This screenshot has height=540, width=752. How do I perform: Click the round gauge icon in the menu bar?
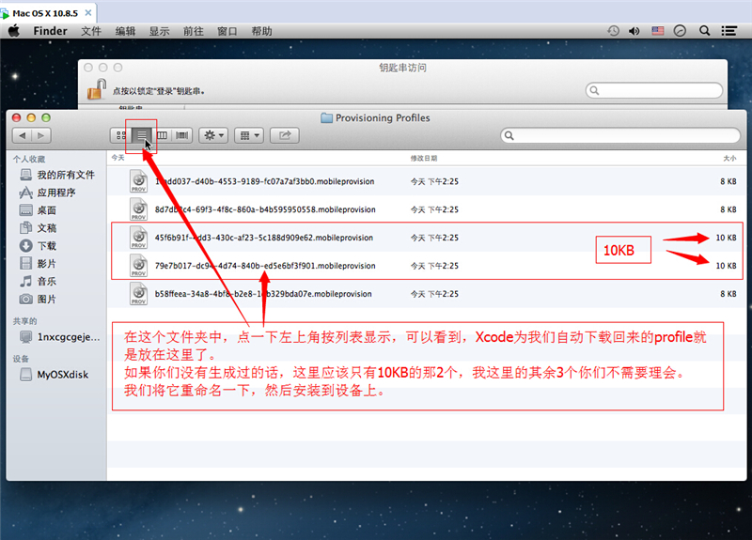(680, 31)
